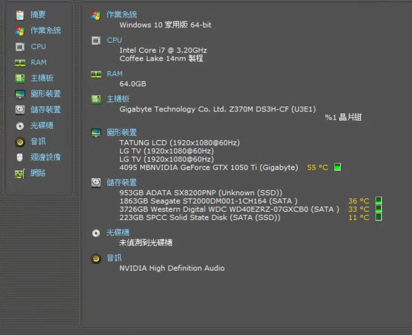Screen dimensions: 412x335
Task: Click the GPU 55 °C temperature indicator square
Action: (337, 167)
